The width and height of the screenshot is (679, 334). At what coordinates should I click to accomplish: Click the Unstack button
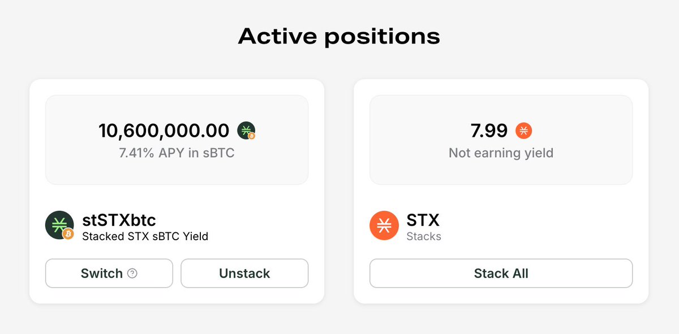coord(244,274)
